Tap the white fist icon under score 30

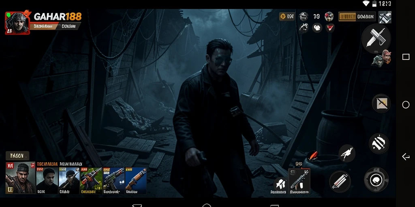[x=317, y=28]
